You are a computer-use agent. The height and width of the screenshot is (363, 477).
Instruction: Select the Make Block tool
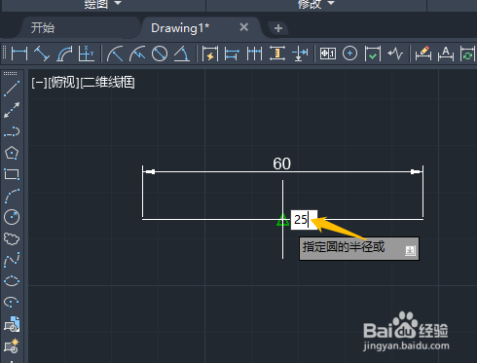click(x=12, y=345)
